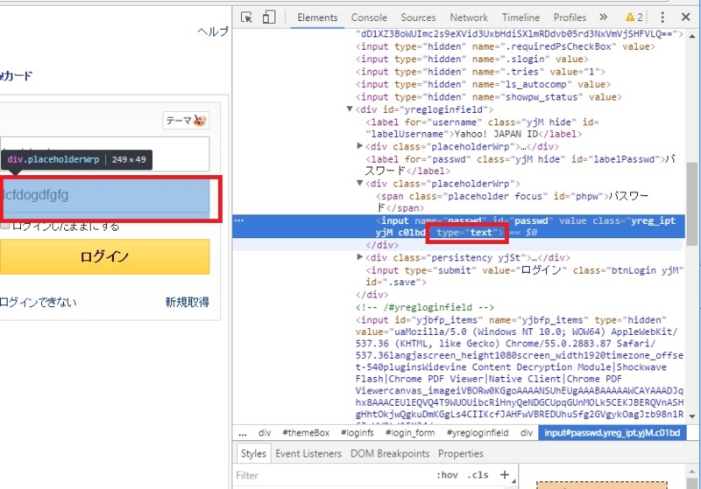The image size is (701, 489).
Task: Open the Profiles tab
Action: pyautogui.click(x=570, y=17)
